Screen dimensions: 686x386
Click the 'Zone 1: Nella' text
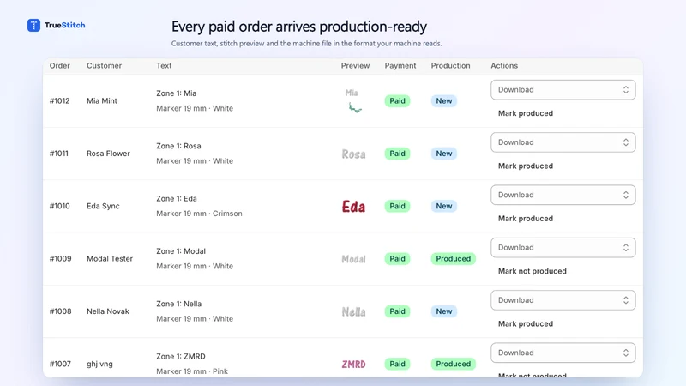(179, 304)
